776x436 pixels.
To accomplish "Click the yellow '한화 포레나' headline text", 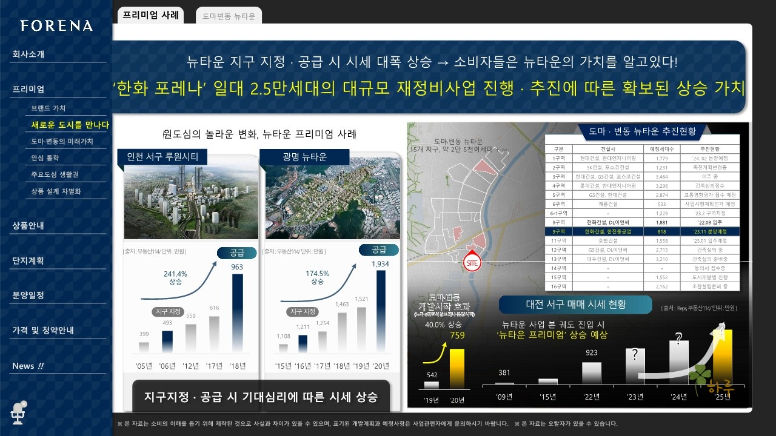I will point(429,88).
